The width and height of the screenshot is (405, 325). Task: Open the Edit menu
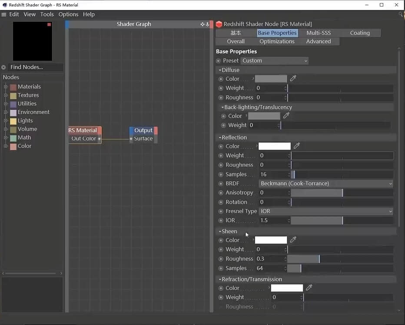tap(14, 14)
